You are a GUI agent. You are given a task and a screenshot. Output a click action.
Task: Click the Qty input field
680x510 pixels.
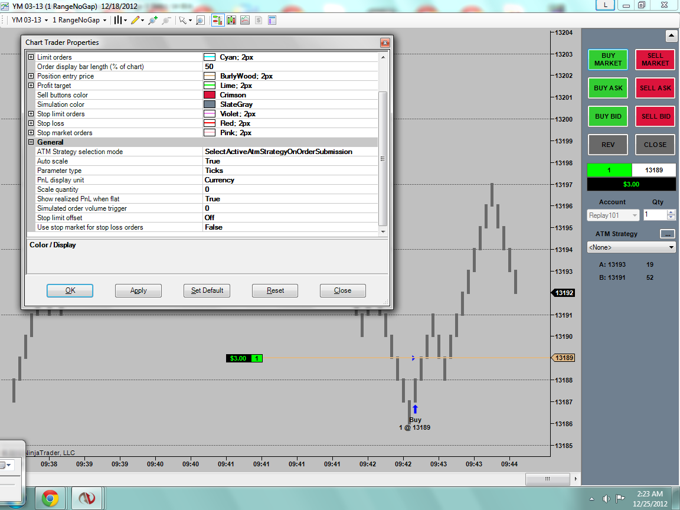click(655, 215)
